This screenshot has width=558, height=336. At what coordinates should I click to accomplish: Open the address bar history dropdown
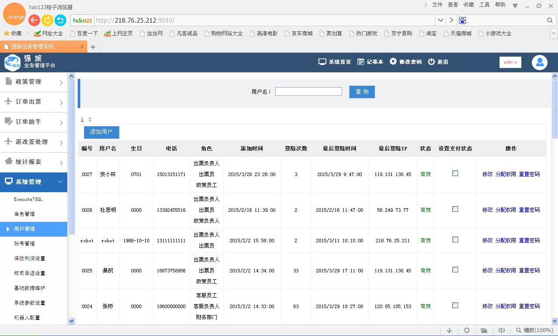pos(441,20)
